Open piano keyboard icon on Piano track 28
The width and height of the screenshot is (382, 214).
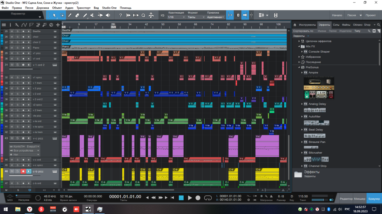pos(55,48)
